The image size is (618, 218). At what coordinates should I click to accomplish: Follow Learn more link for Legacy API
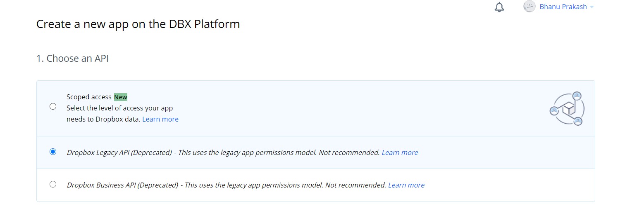click(400, 152)
